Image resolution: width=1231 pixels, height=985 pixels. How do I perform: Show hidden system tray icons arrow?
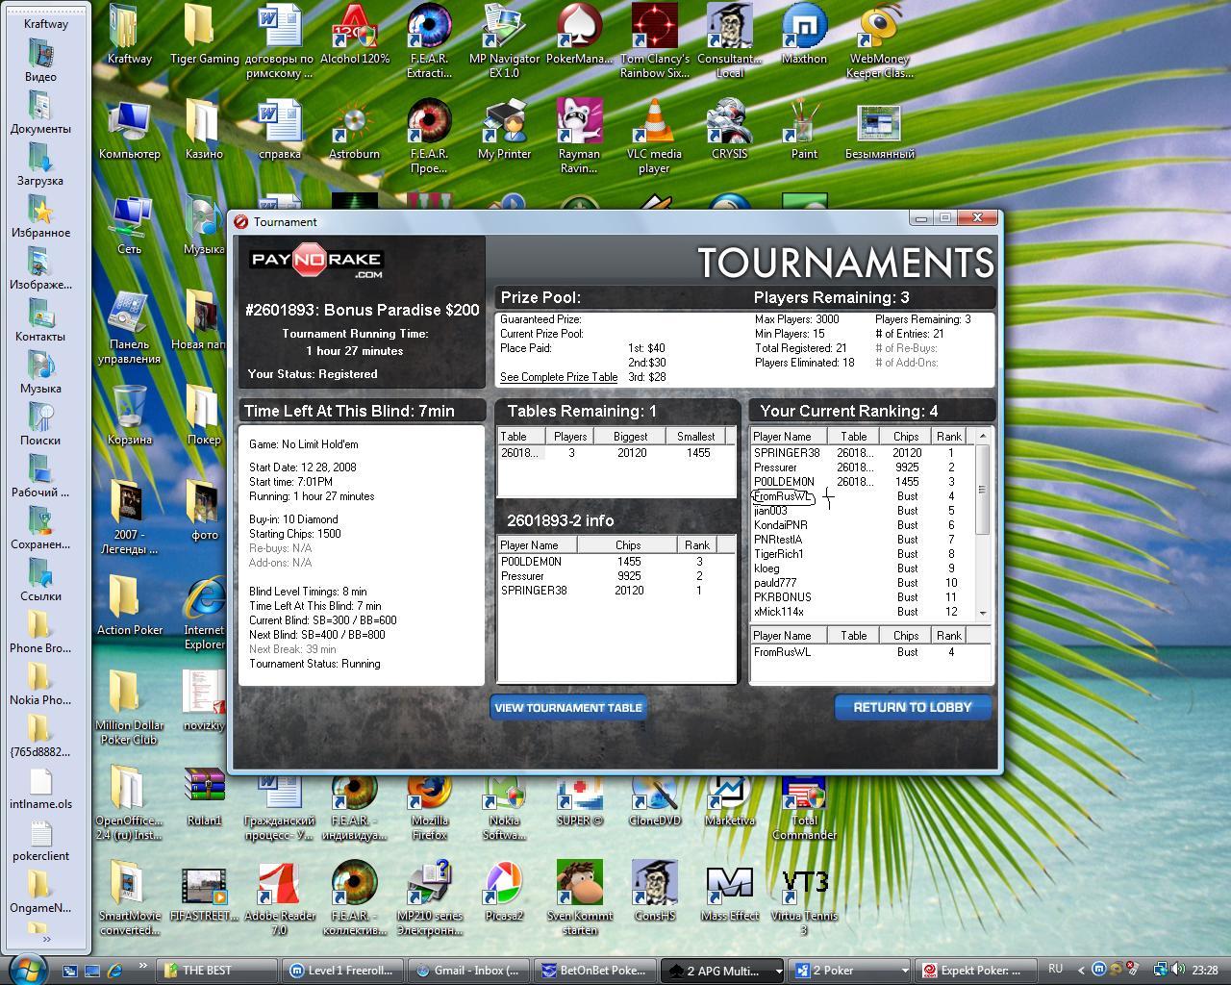pyautogui.click(x=1080, y=971)
